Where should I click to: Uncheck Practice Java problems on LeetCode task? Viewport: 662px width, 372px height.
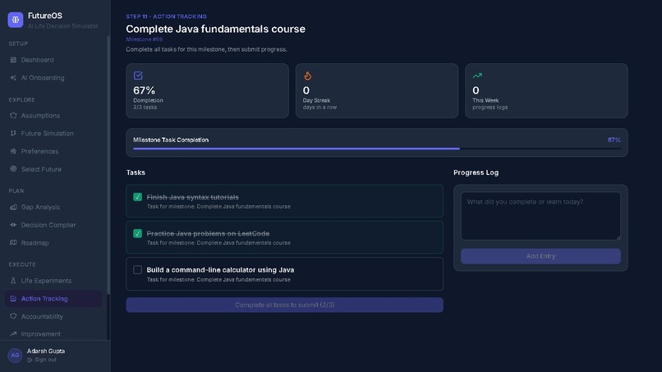138,233
